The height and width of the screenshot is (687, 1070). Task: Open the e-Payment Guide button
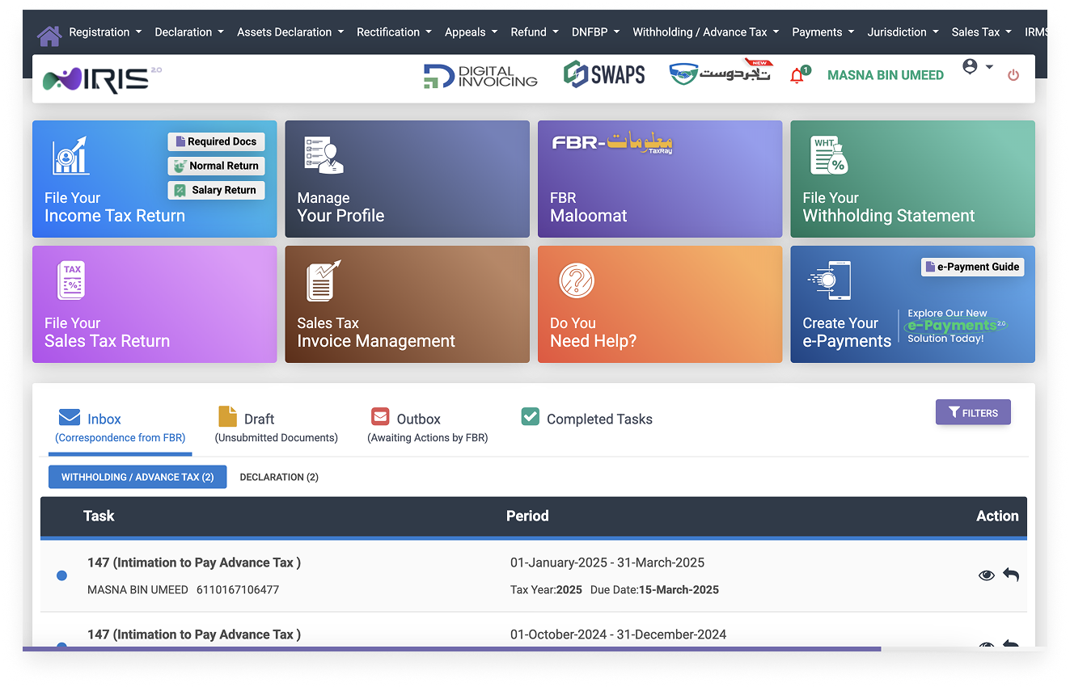(972, 267)
